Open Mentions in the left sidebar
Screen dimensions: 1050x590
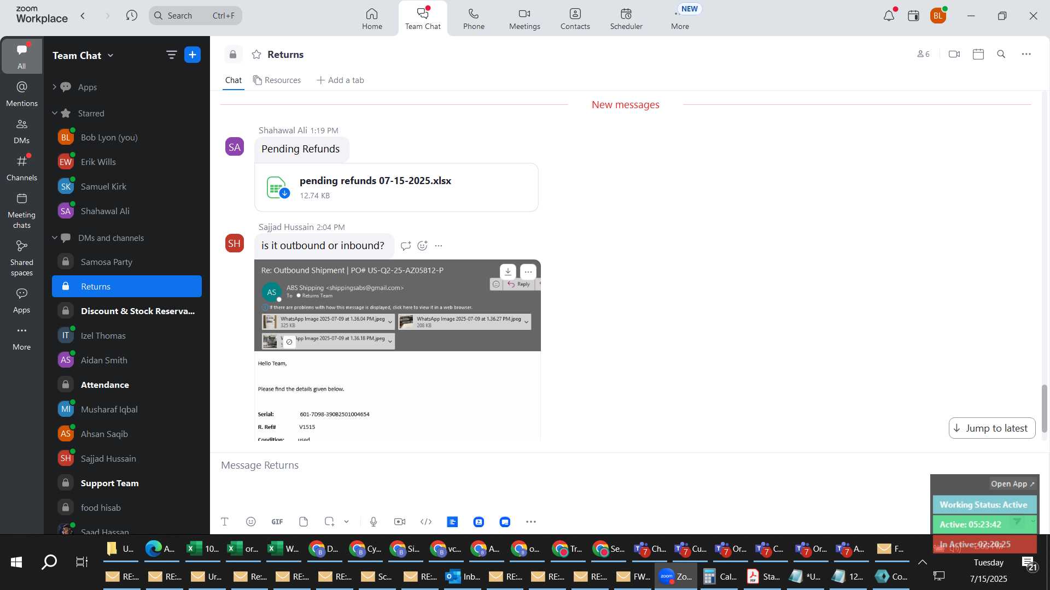pyautogui.click(x=22, y=94)
